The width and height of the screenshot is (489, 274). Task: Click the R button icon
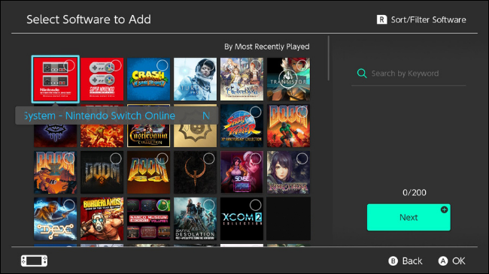click(381, 20)
